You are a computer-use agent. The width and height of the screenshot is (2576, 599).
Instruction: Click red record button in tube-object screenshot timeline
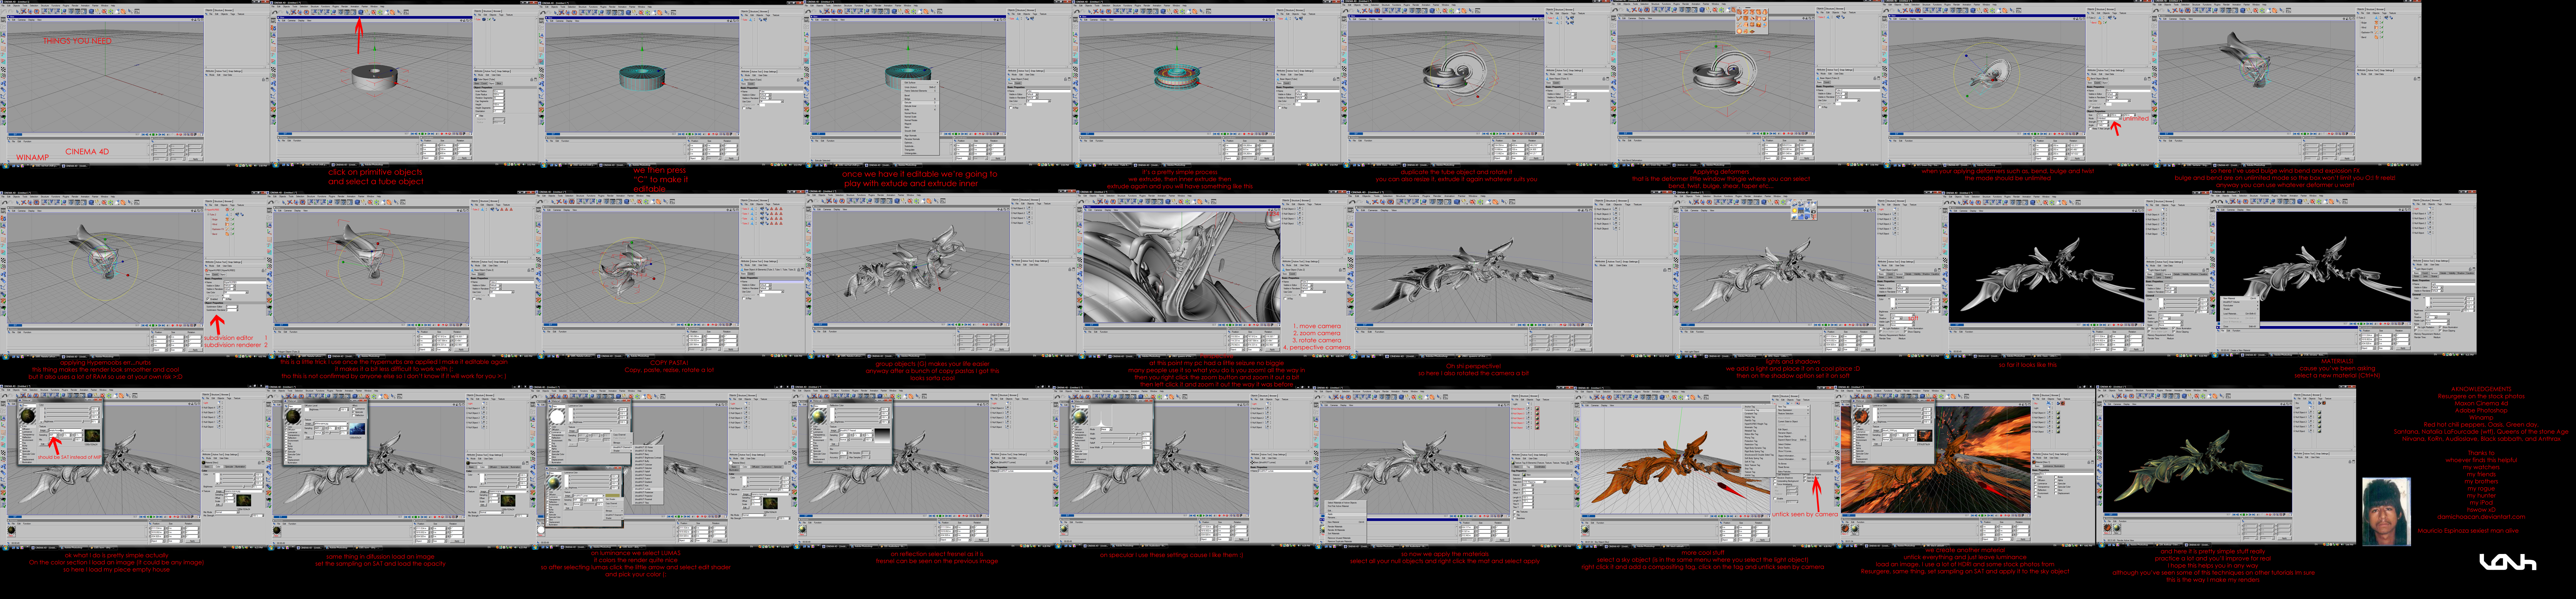click(442, 134)
